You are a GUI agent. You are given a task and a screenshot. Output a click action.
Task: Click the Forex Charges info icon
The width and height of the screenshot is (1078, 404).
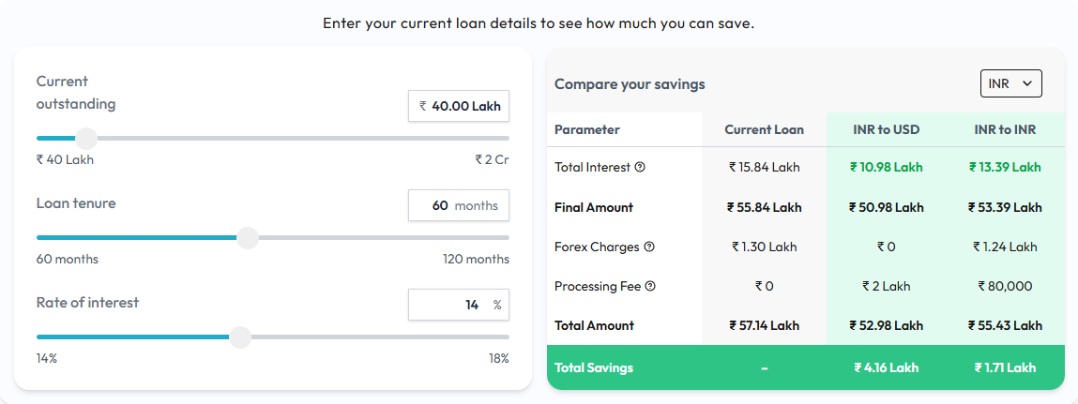point(649,247)
